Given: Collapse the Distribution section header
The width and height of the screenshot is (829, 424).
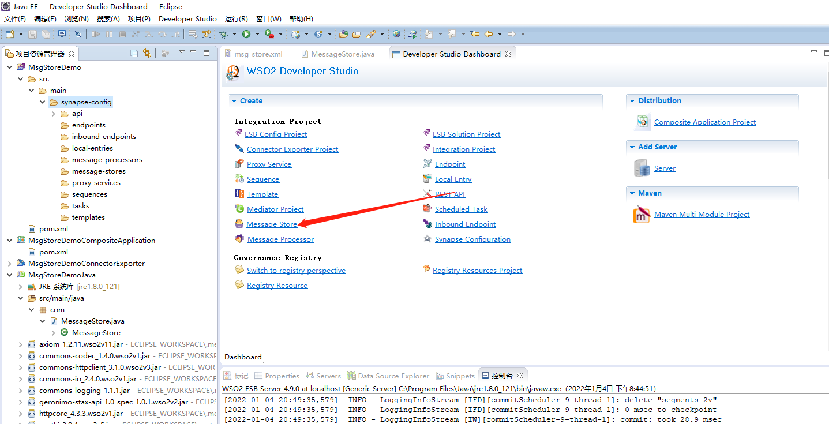Looking at the screenshot, I should tap(632, 100).
